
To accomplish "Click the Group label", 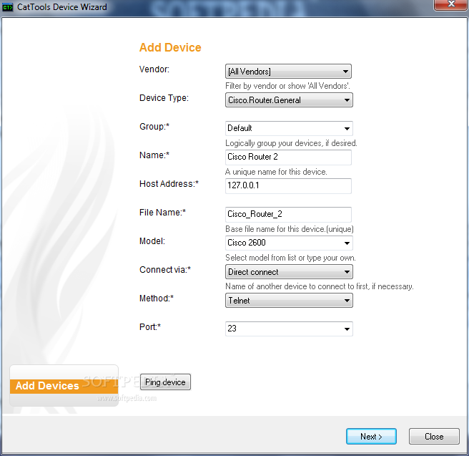I will [154, 127].
